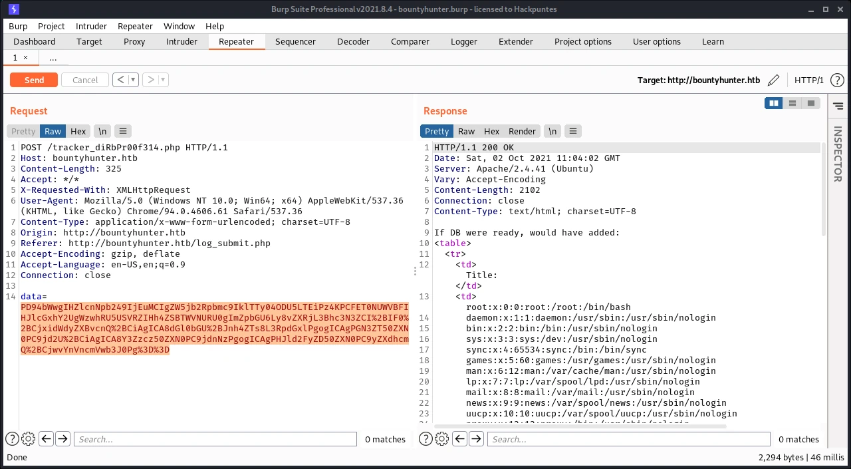Open the Burp menu
The width and height of the screenshot is (851, 469).
point(18,26)
